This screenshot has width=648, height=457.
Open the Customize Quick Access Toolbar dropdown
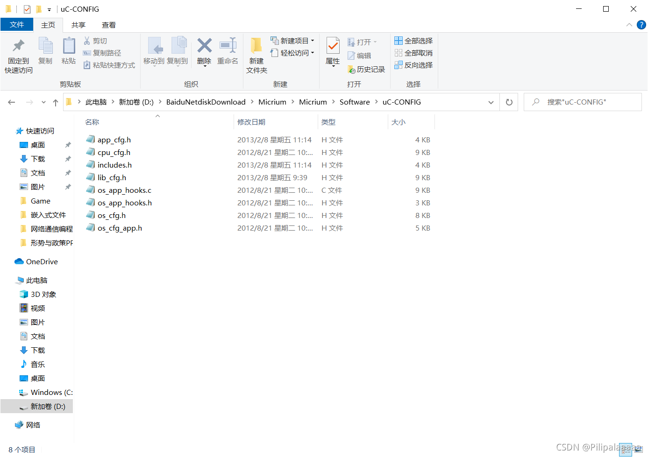[x=49, y=9]
